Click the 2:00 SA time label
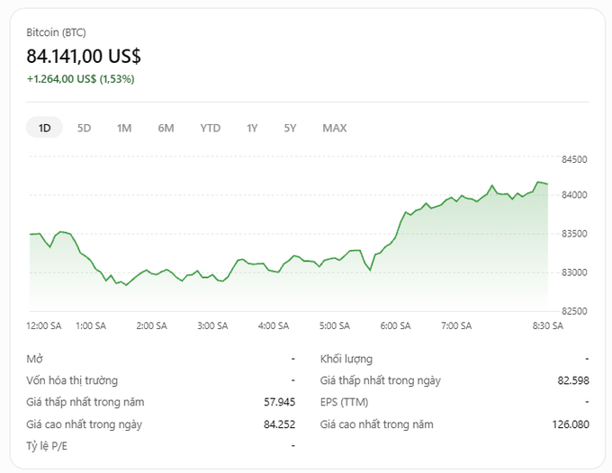 coord(151,326)
